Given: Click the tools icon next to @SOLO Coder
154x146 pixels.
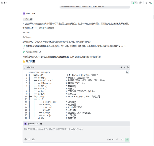Looking at the screenshot, I should coord(41,124).
